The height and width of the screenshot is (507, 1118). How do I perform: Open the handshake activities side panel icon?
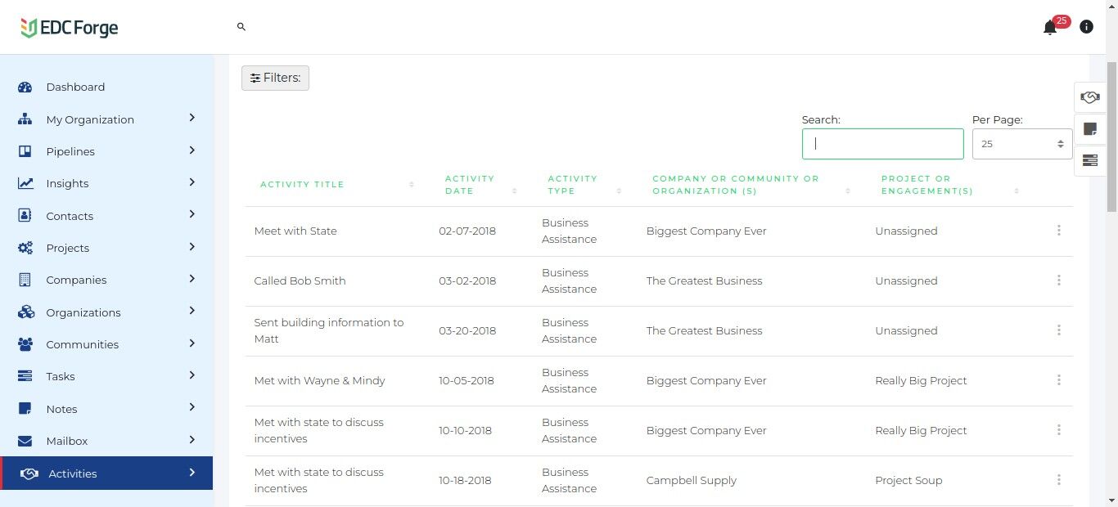[x=1089, y=97]
